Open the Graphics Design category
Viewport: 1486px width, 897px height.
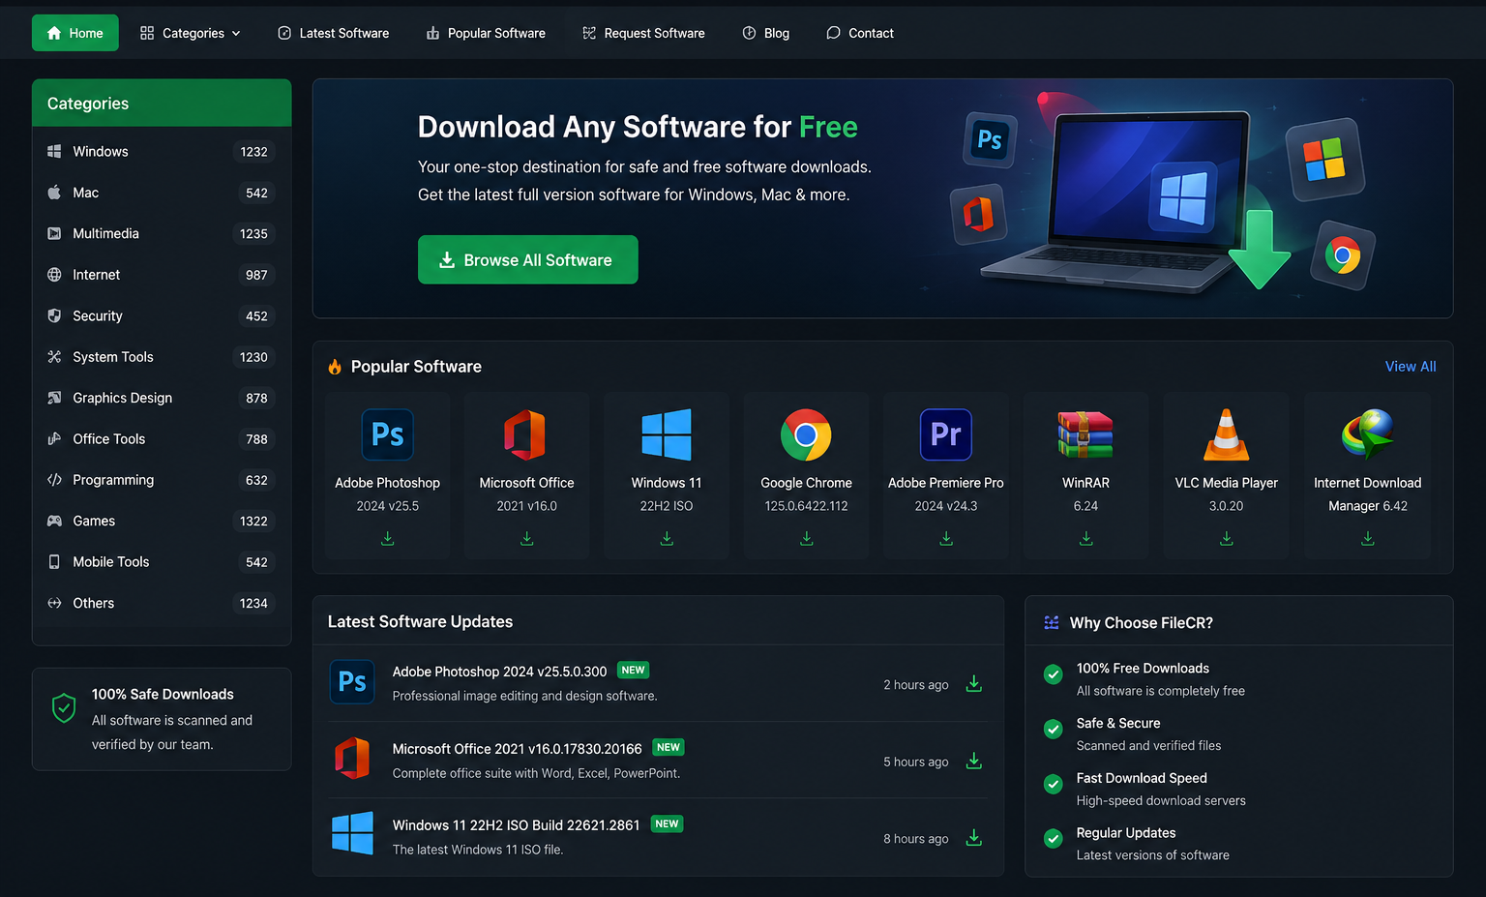coord(162,398)
